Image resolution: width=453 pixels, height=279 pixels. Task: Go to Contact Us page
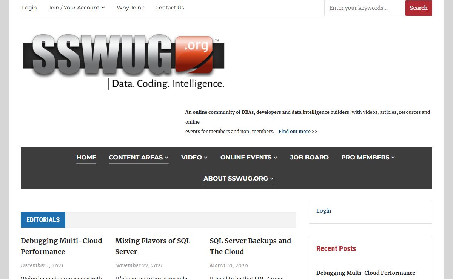coord(169,8)
